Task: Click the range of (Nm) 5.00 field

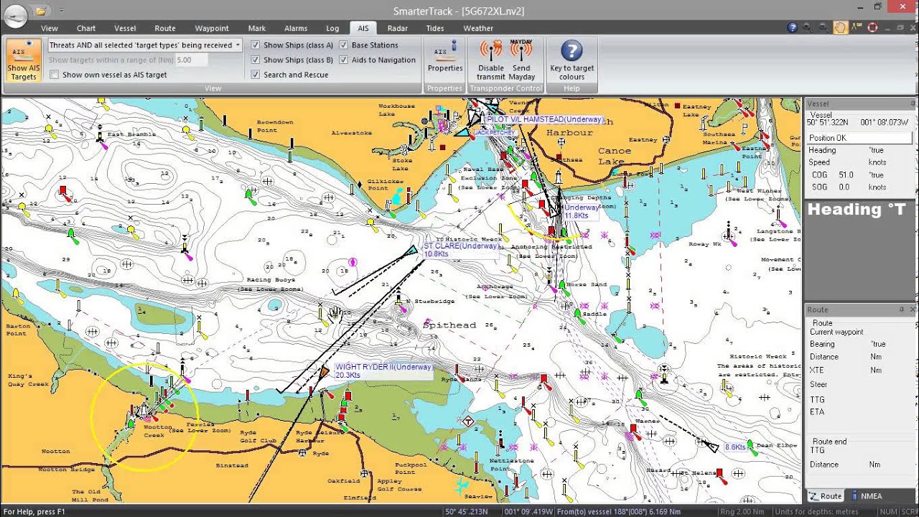Action: 191,60
